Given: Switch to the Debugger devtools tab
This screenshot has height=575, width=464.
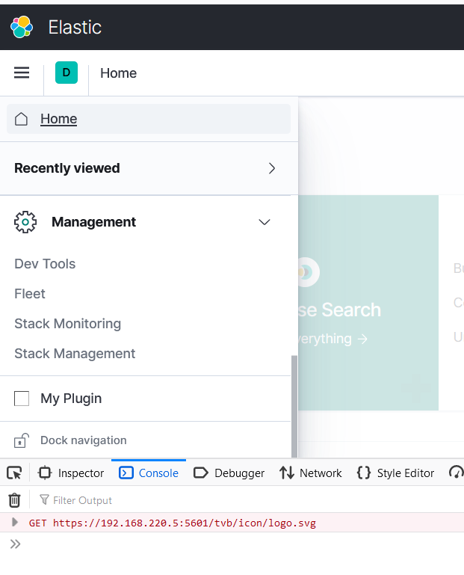Looking at the screenshot, I should coord(229,473).
